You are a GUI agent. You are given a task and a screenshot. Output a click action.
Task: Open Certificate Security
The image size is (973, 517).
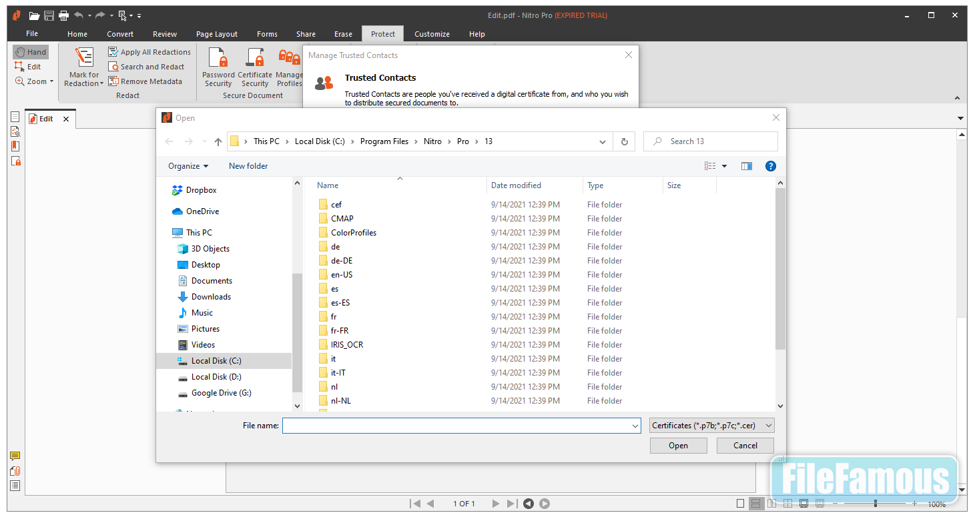click(x=255, y=67)
